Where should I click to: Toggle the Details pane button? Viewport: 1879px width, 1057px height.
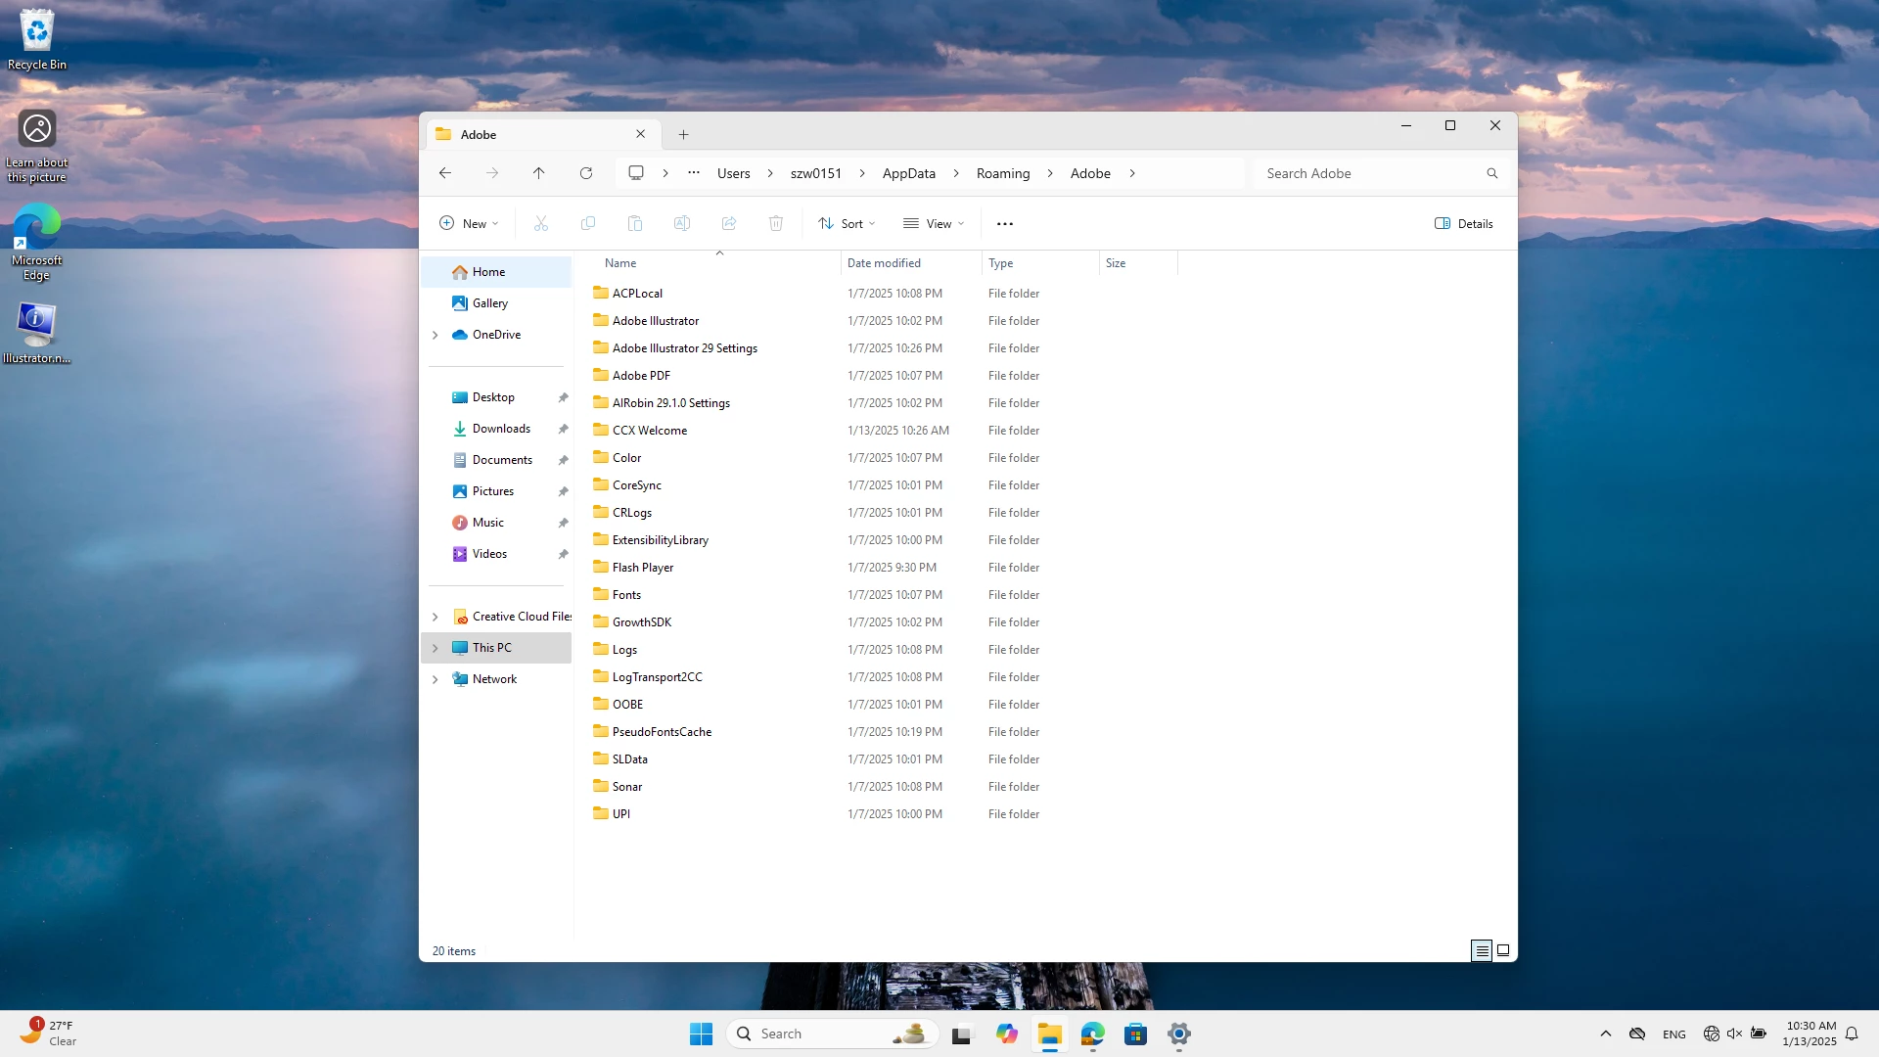point(1464,224)
